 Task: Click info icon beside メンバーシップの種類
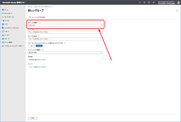(43, 50)
